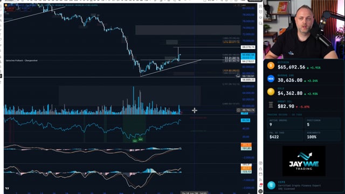Click the TradingView logo on chart
This screenshot has height=194, width=345.
(x=7, y=189)
